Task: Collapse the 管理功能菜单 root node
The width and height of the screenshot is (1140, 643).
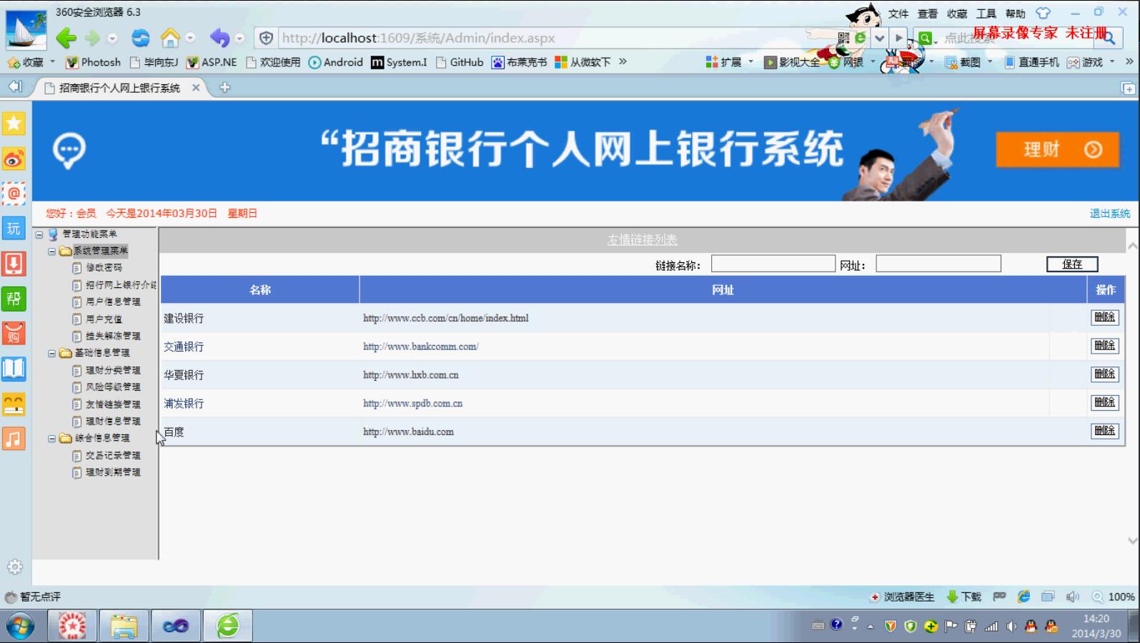Action: [39, 234]
